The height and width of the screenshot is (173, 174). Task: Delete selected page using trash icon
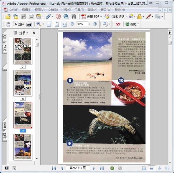[x=15, y=33]
